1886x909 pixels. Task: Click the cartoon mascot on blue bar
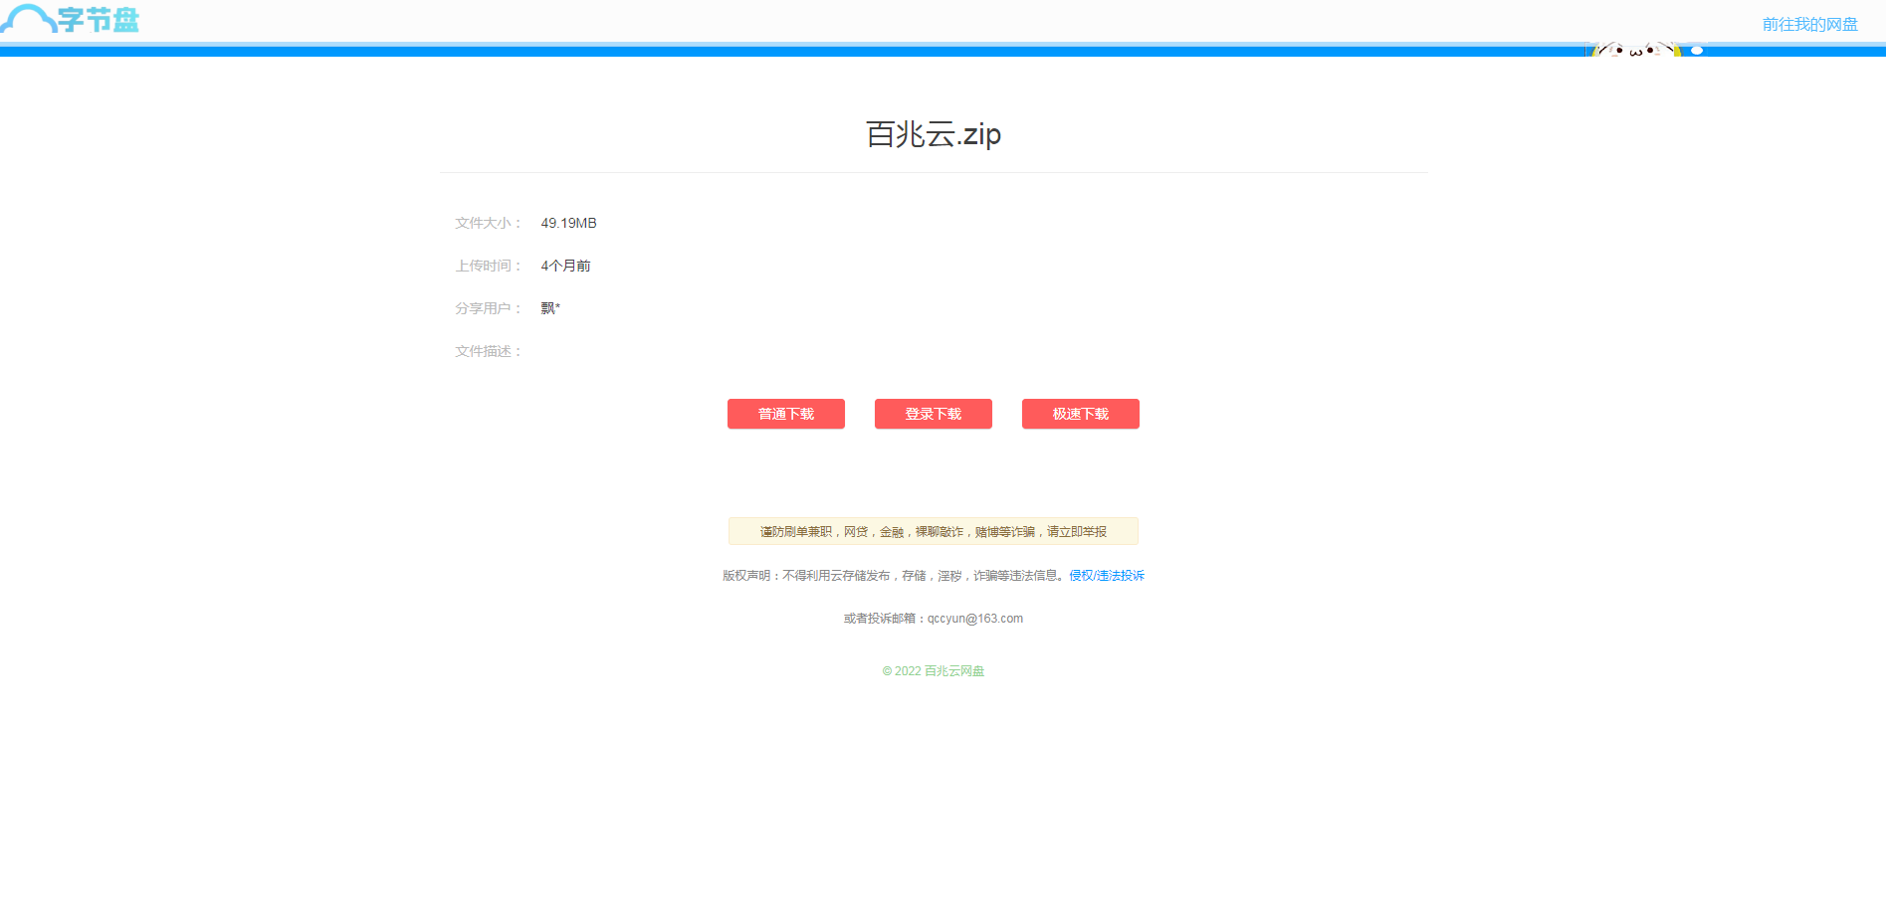click(1644, 49)
